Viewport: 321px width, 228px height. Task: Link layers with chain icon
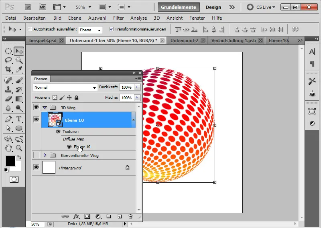[65, 216]
